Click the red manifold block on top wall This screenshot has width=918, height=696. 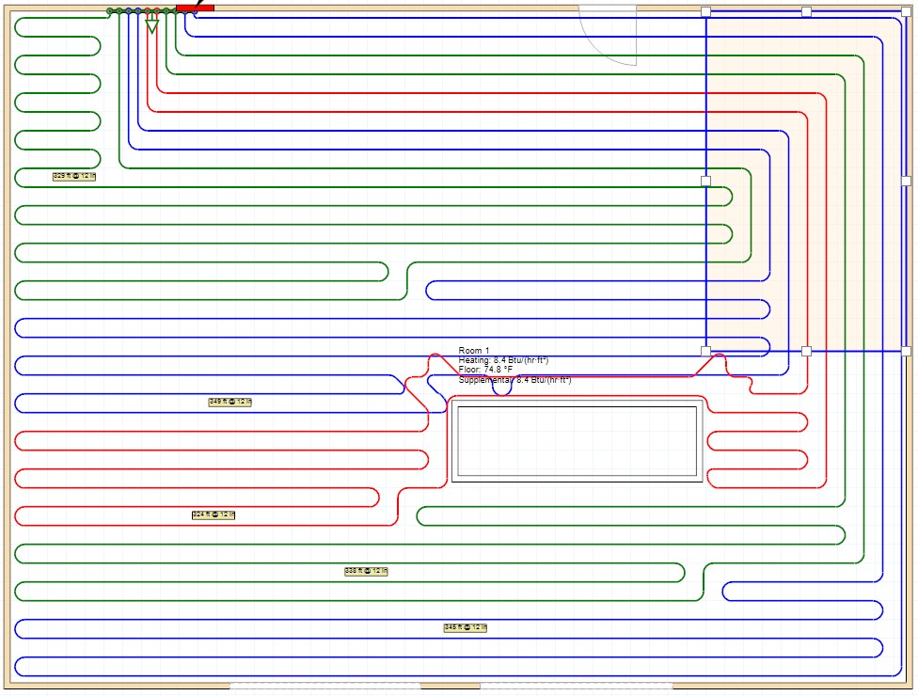tap(195, 6)
